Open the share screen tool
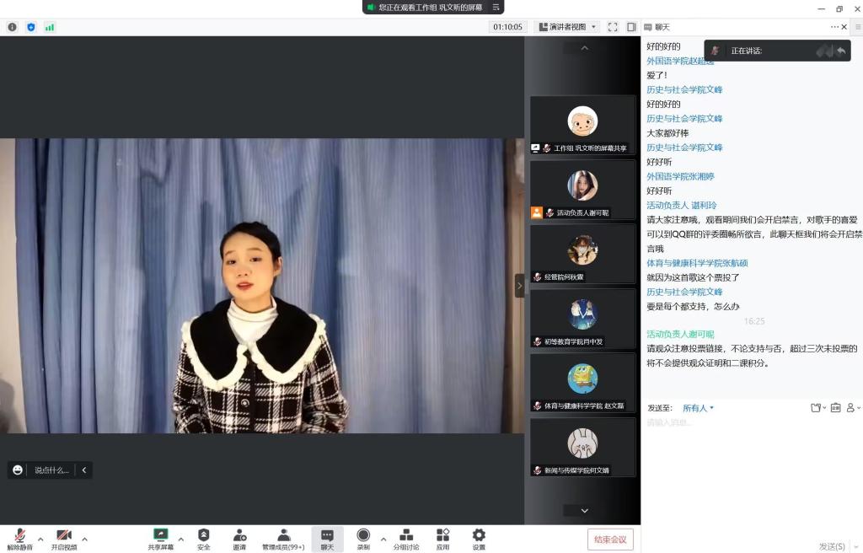 coord(160,539)
